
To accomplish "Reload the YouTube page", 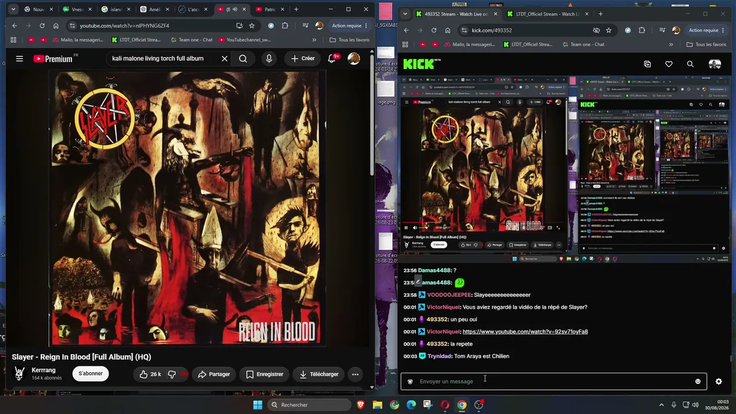I will pos(42,26).
